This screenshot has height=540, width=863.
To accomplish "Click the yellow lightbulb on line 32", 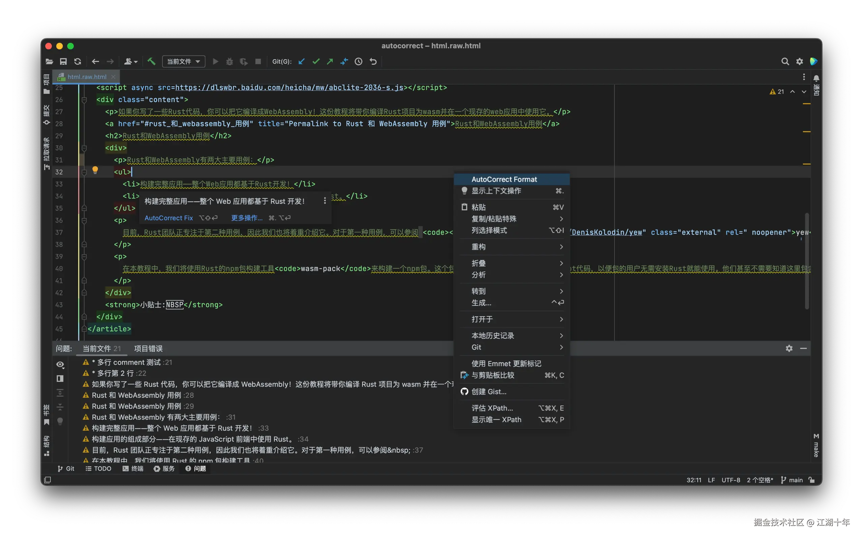I will click(x=95, y=170).
